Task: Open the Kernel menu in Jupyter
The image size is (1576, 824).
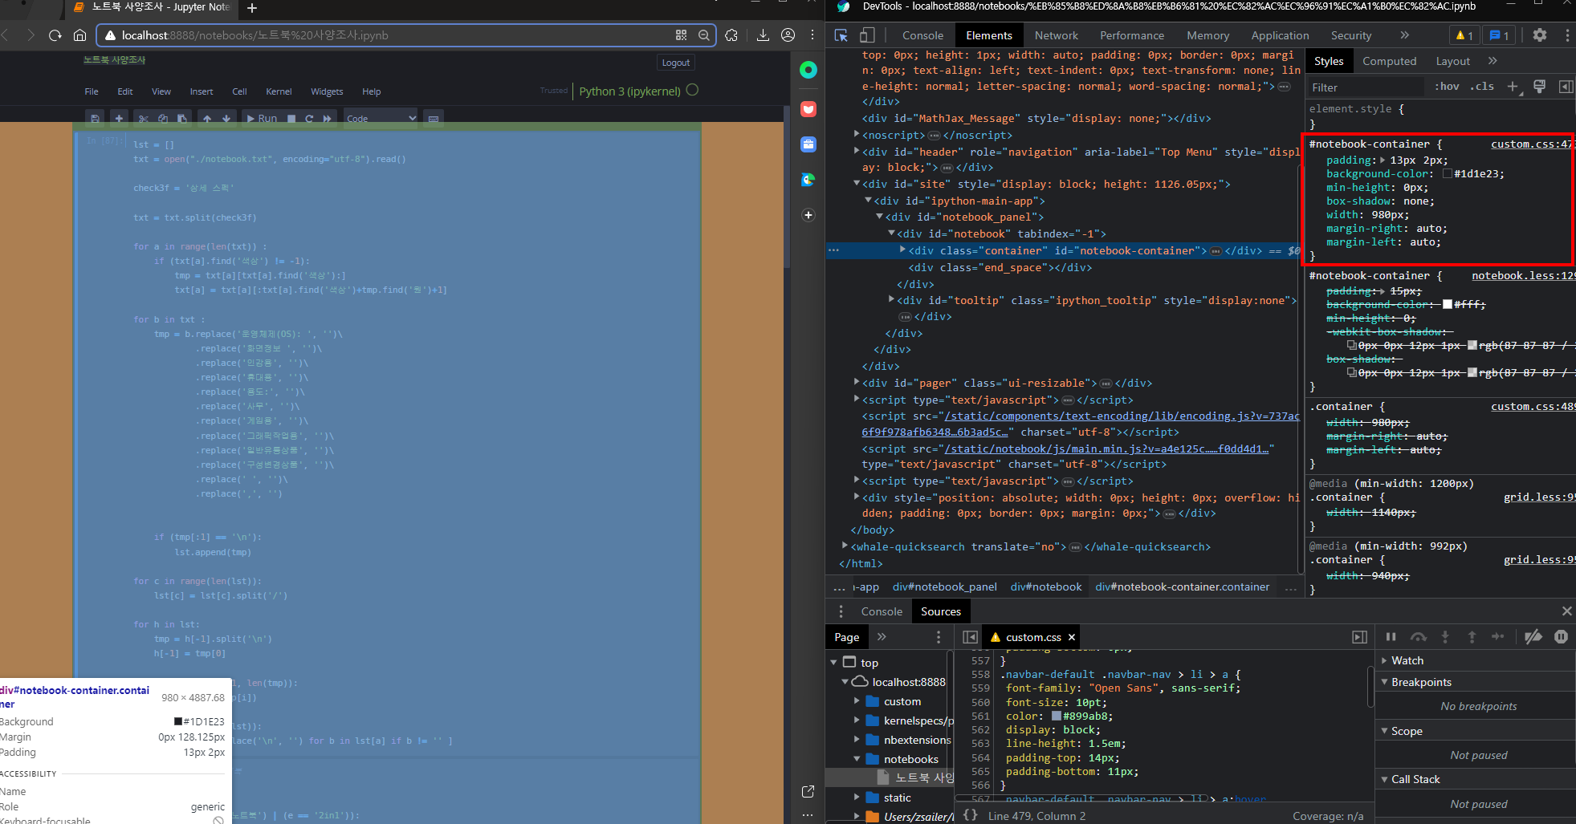Action: (279, 91)
